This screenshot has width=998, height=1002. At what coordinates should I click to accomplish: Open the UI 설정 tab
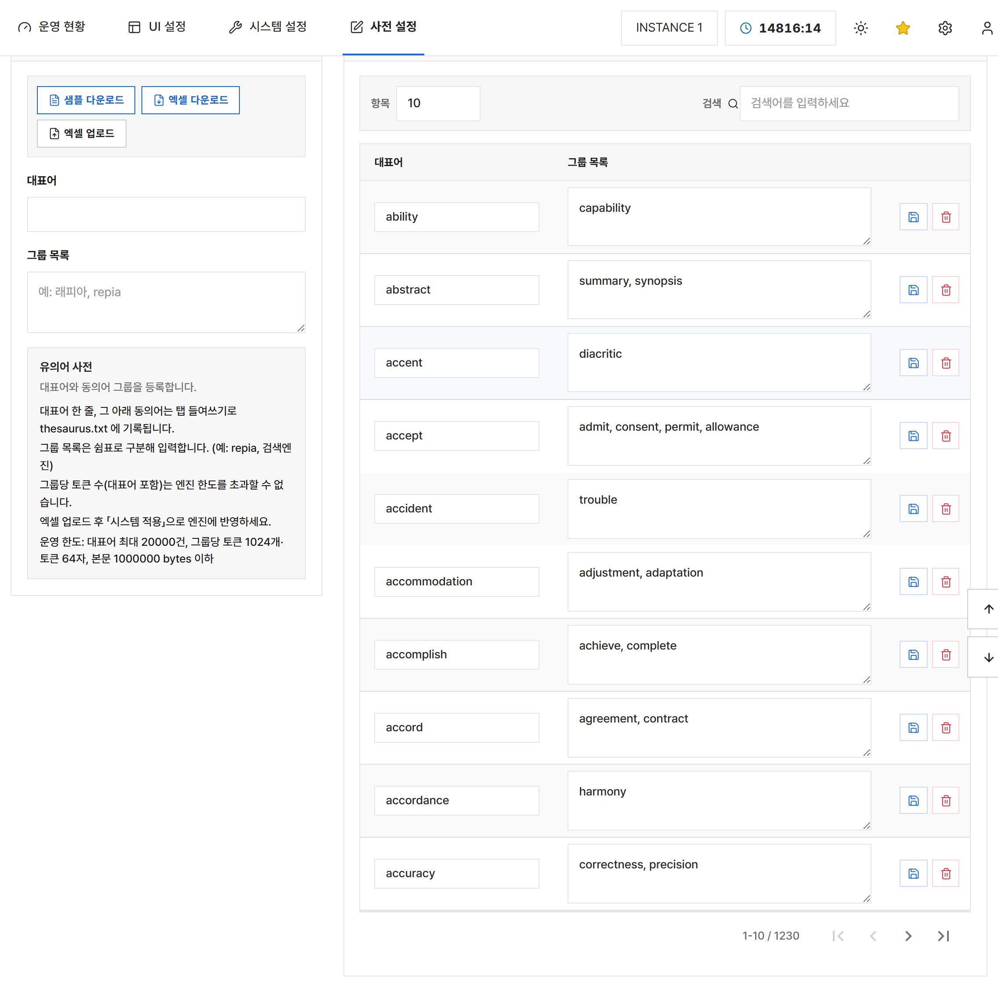point(156,26)
